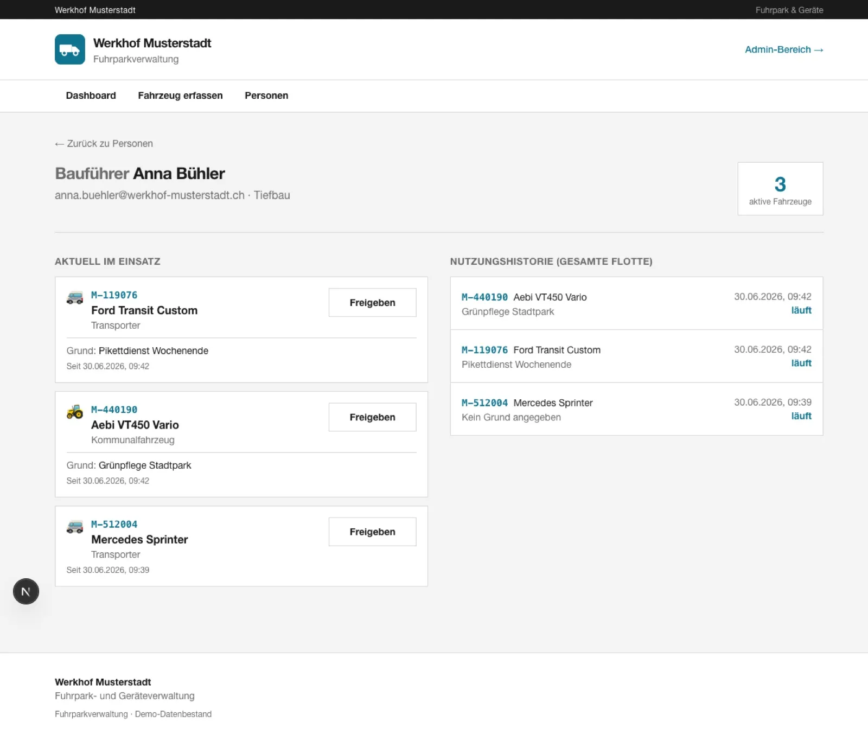Open the Next.js dev tools badge
This screenshot has height=741, width=868.
[x=26, y=591]
